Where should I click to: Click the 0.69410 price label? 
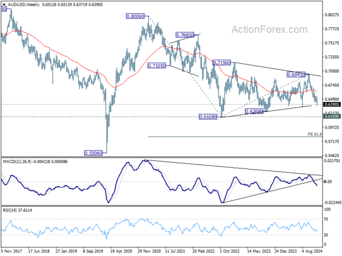point(296,75)
